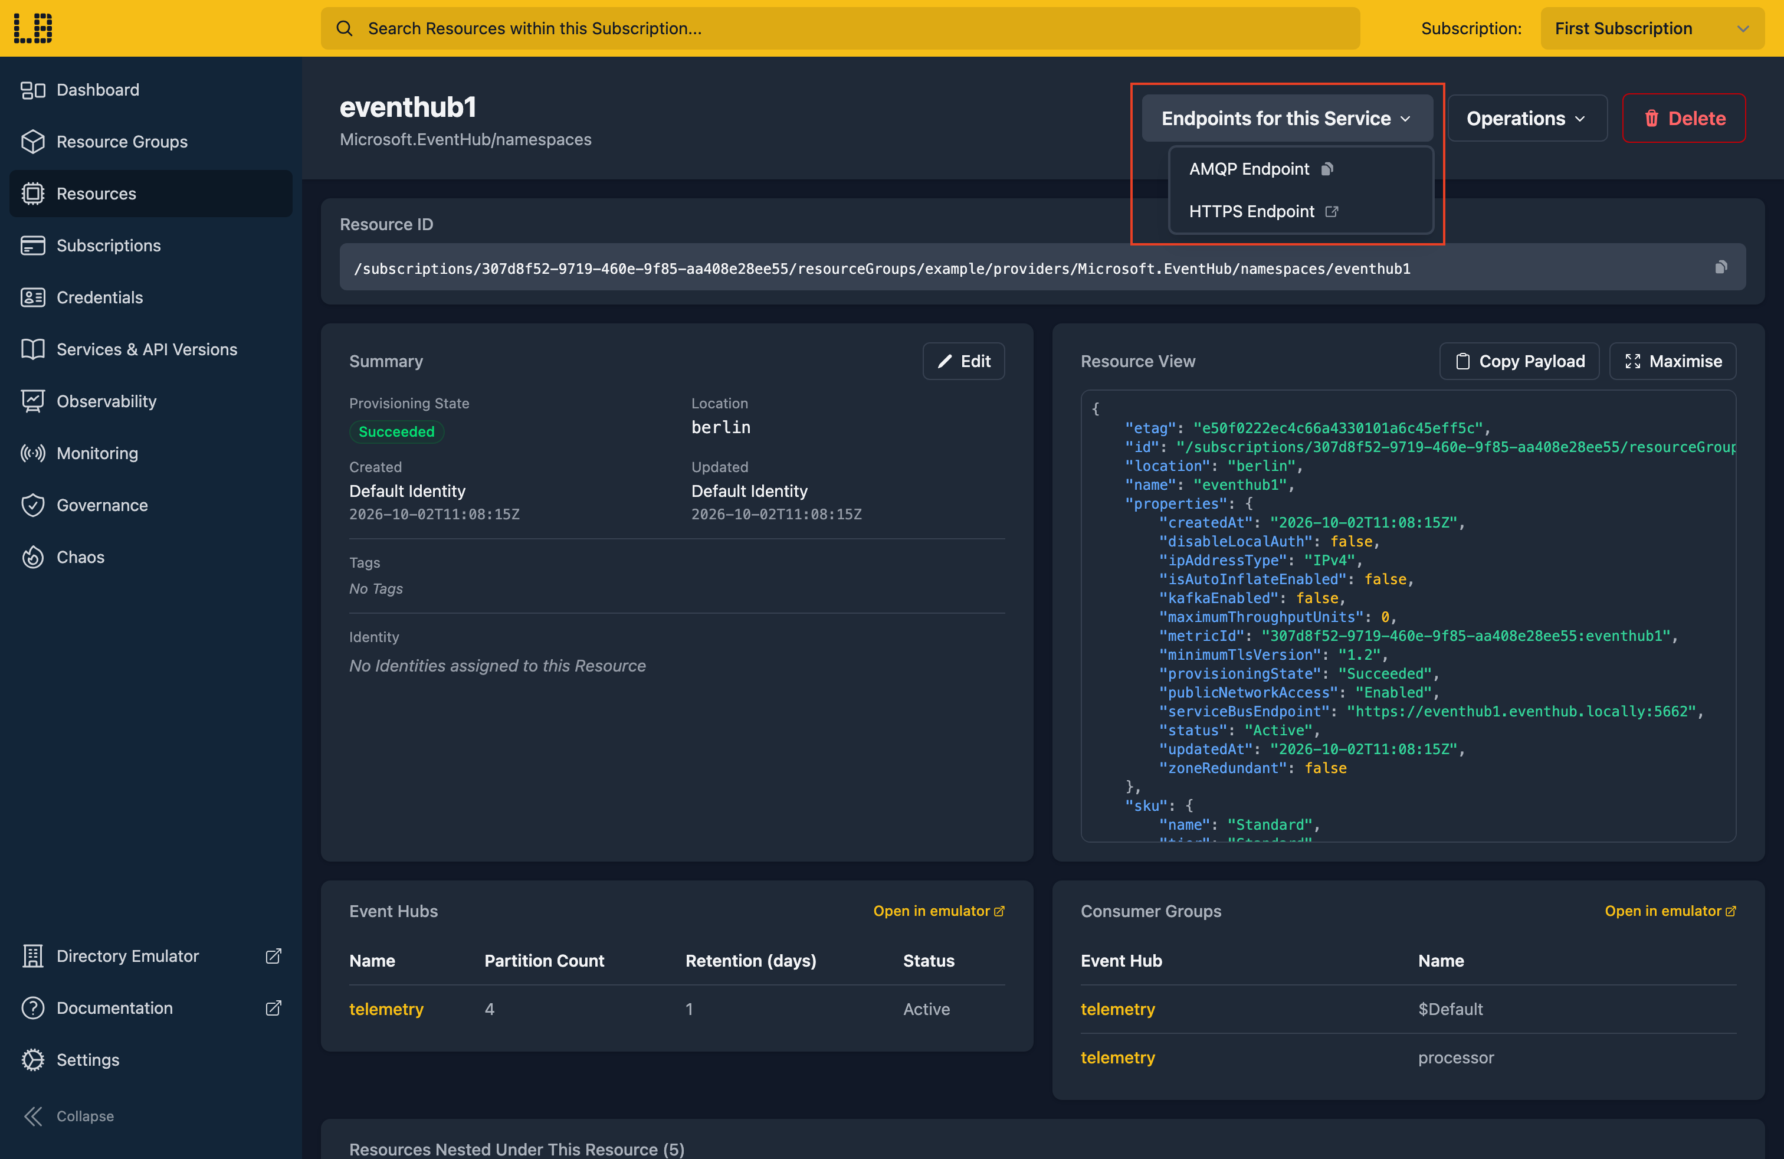This screenshot has width=1784, height=1159.
Task: Focus the Search Resources input field
Action: click(x=840, y=28)
